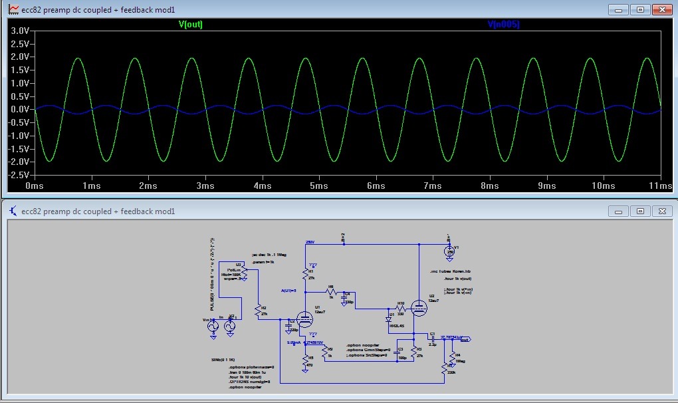Select resistor R4 1Meg symbol
678x403 pixels.
point(453,358)
